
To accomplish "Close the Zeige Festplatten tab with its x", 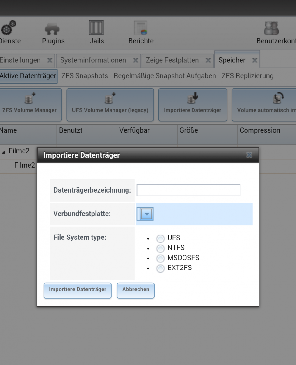I will click(208, 61).
